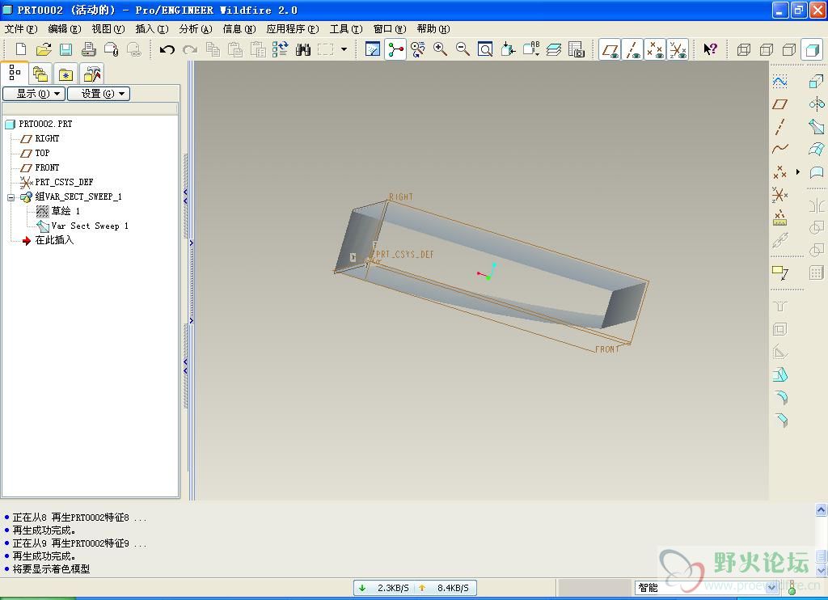Zoom out with magnifier minus icon
The image size is (828, 600).
pos(463,49)
